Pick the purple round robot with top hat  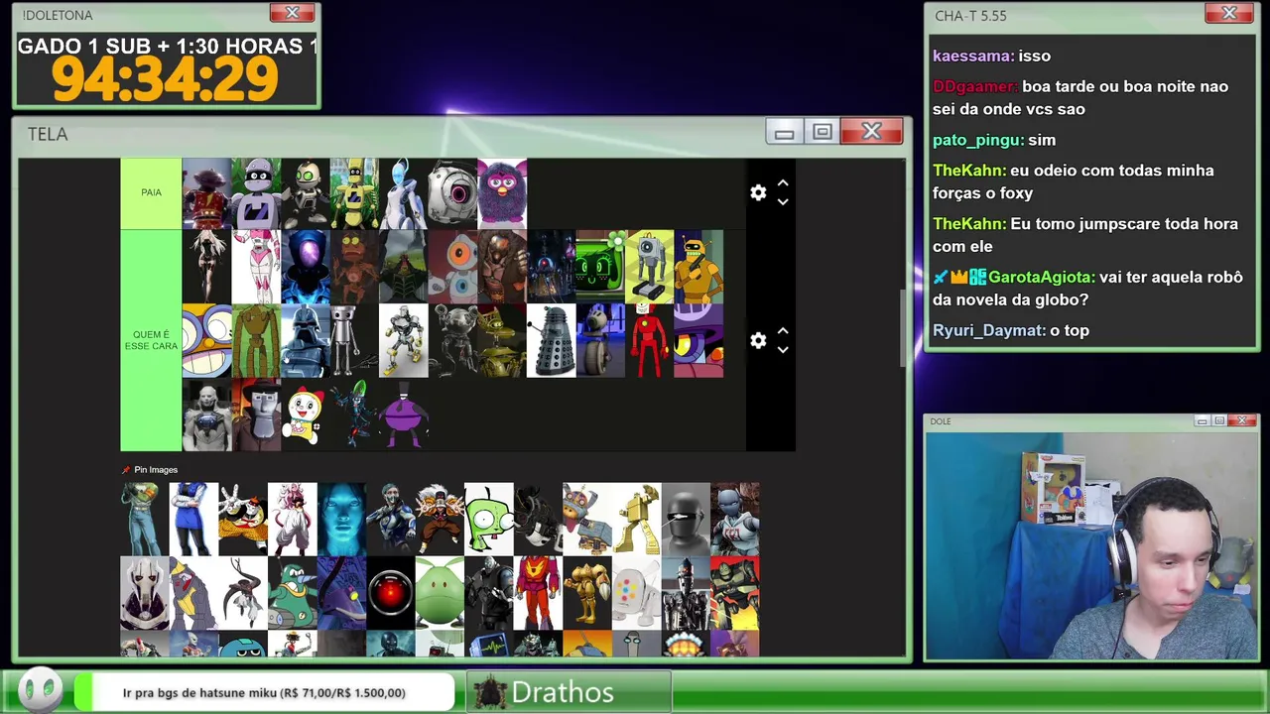coord(404,415)
